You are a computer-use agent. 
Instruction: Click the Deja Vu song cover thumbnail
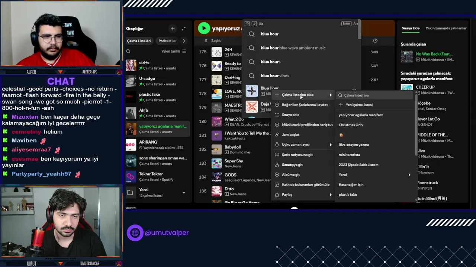click(252, 106)
